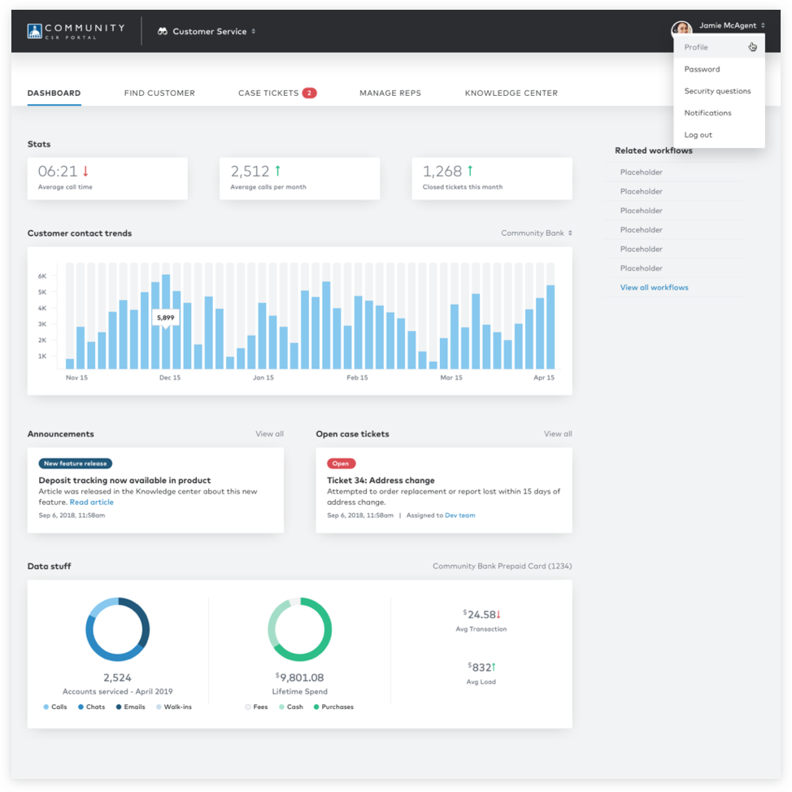Click the red badge on Case Tickets
Screen dimensions: 792x792
click(309, 93)
